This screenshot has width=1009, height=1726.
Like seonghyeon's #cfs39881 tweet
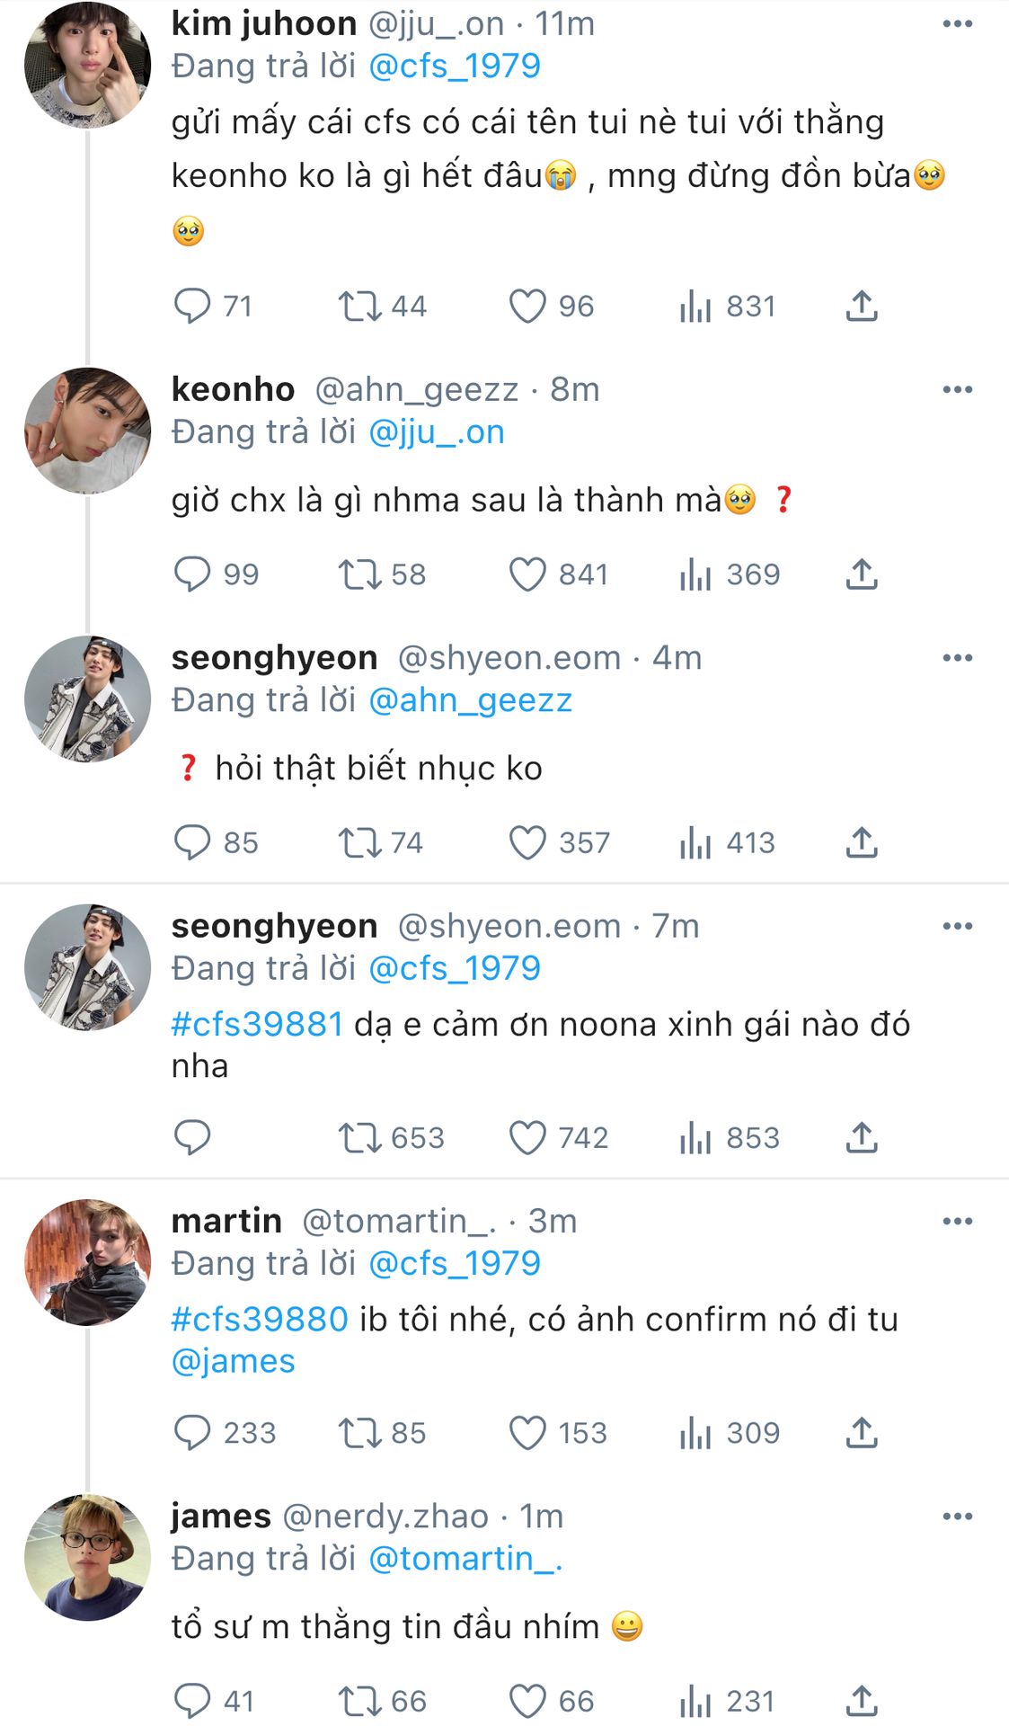[527, 1137]
